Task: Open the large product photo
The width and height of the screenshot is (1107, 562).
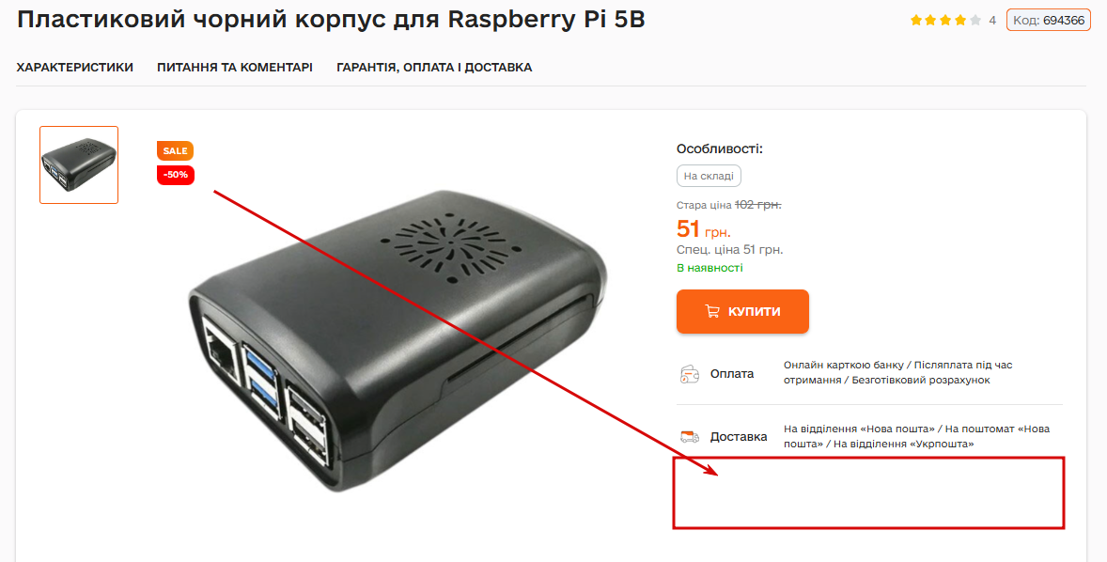Action: pos(398,340)
